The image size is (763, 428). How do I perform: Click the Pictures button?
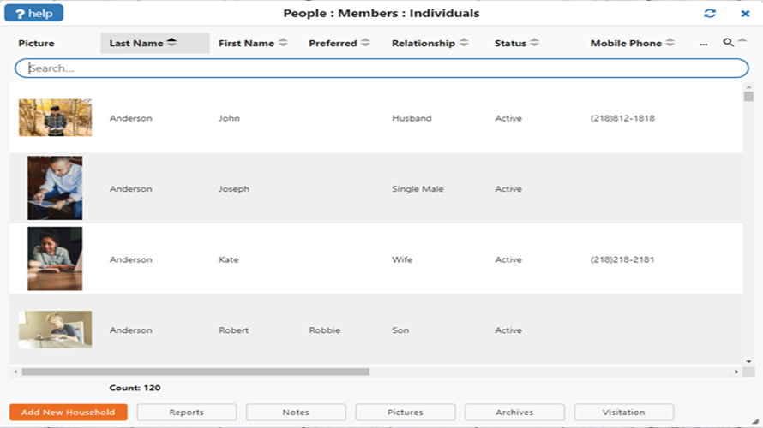[x=405, y=413]
